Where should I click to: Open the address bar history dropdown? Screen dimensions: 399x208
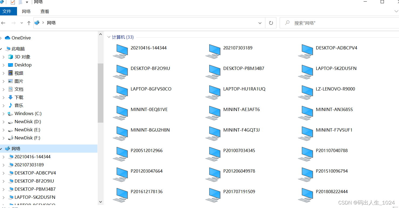260,23
